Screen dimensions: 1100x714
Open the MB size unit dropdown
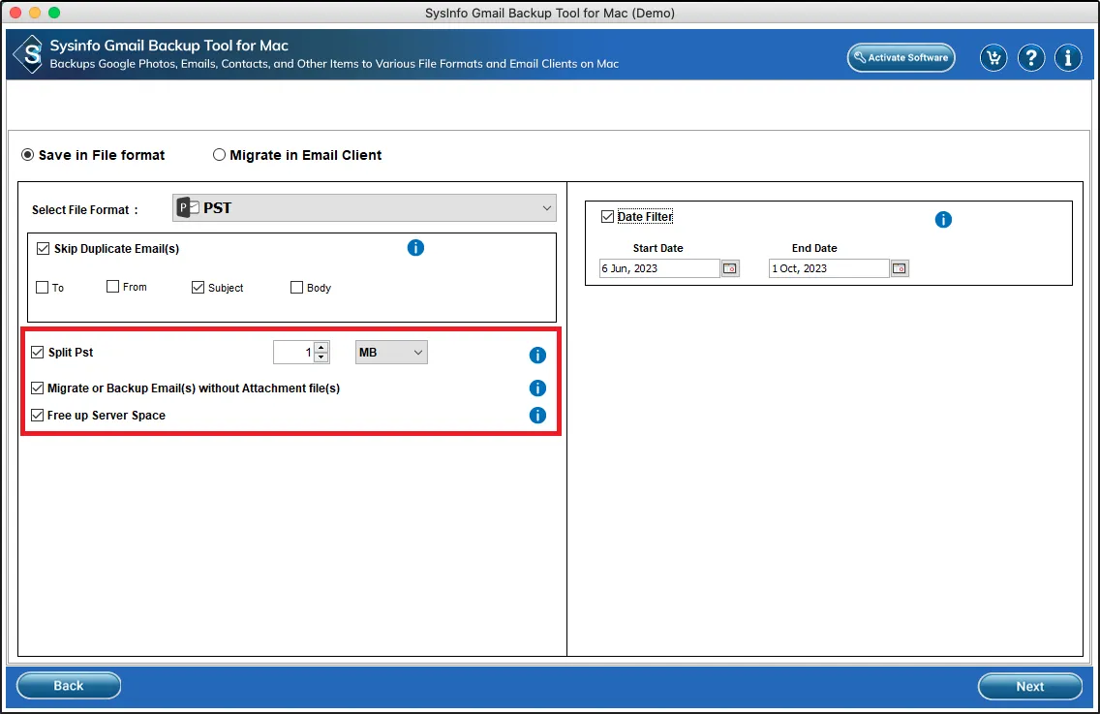pos(391,353)
